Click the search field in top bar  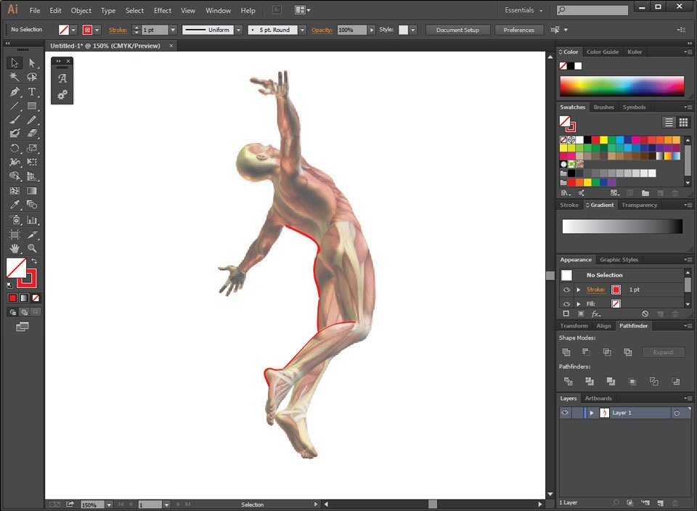592,9
